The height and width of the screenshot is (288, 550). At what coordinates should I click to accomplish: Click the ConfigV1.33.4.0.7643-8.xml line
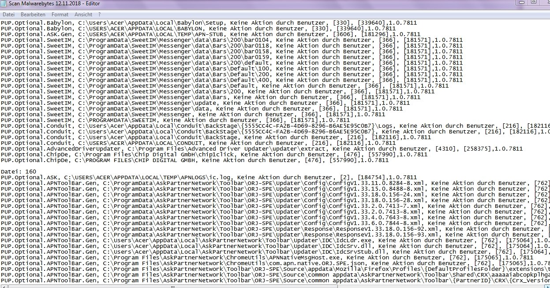click(275, 217)
